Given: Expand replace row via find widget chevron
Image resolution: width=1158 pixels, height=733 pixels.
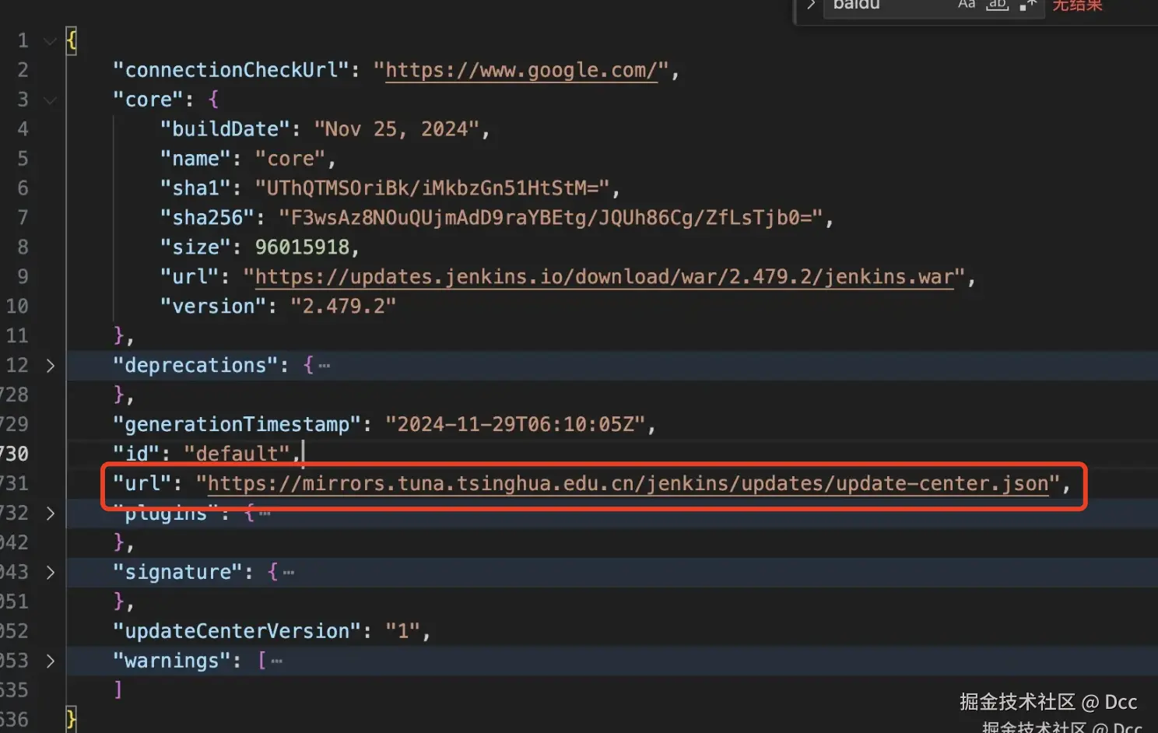Looking at the screenshot, I should [x=810, y=5].
